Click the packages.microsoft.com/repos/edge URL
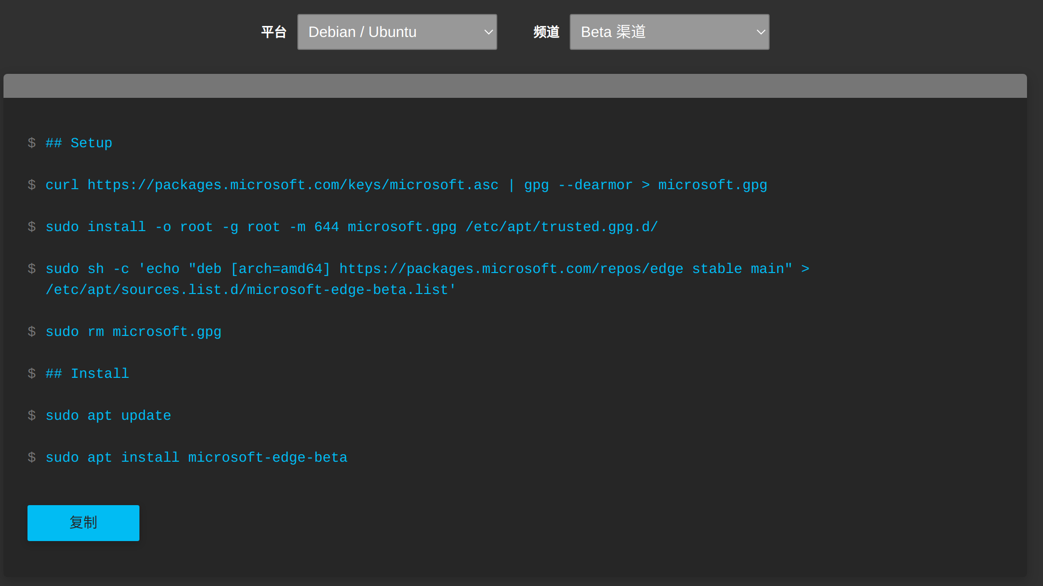Viewport: 1043px width, 586px height. pos(511,269)
